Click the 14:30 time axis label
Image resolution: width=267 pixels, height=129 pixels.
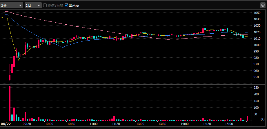206,124
